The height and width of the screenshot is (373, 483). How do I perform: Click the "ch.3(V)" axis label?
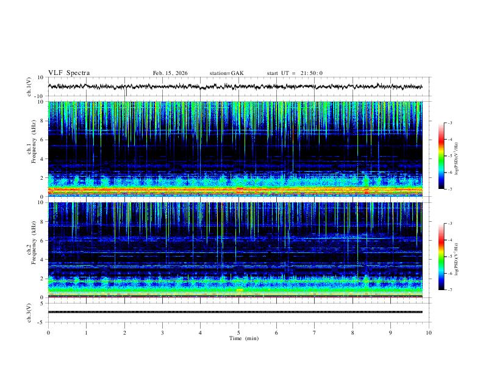[29, 313]
